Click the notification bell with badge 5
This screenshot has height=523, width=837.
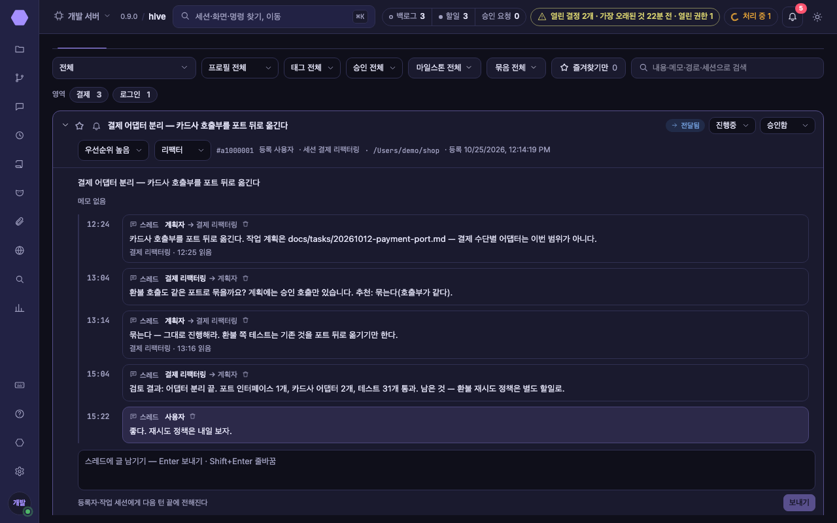(793, 16)
